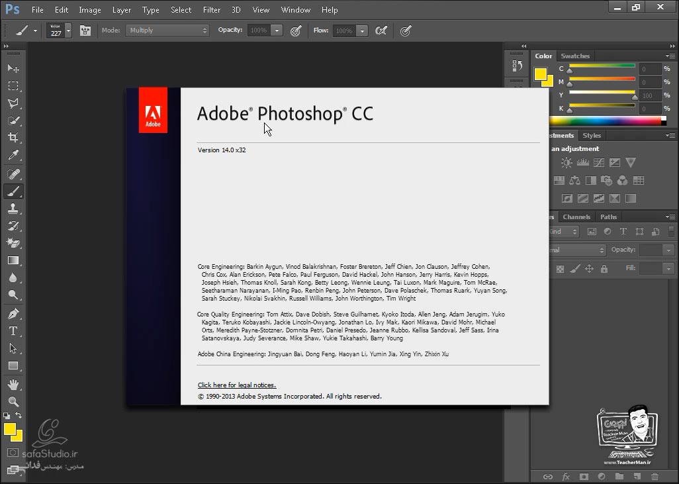Switch to the Styles tab

point(592,135)
